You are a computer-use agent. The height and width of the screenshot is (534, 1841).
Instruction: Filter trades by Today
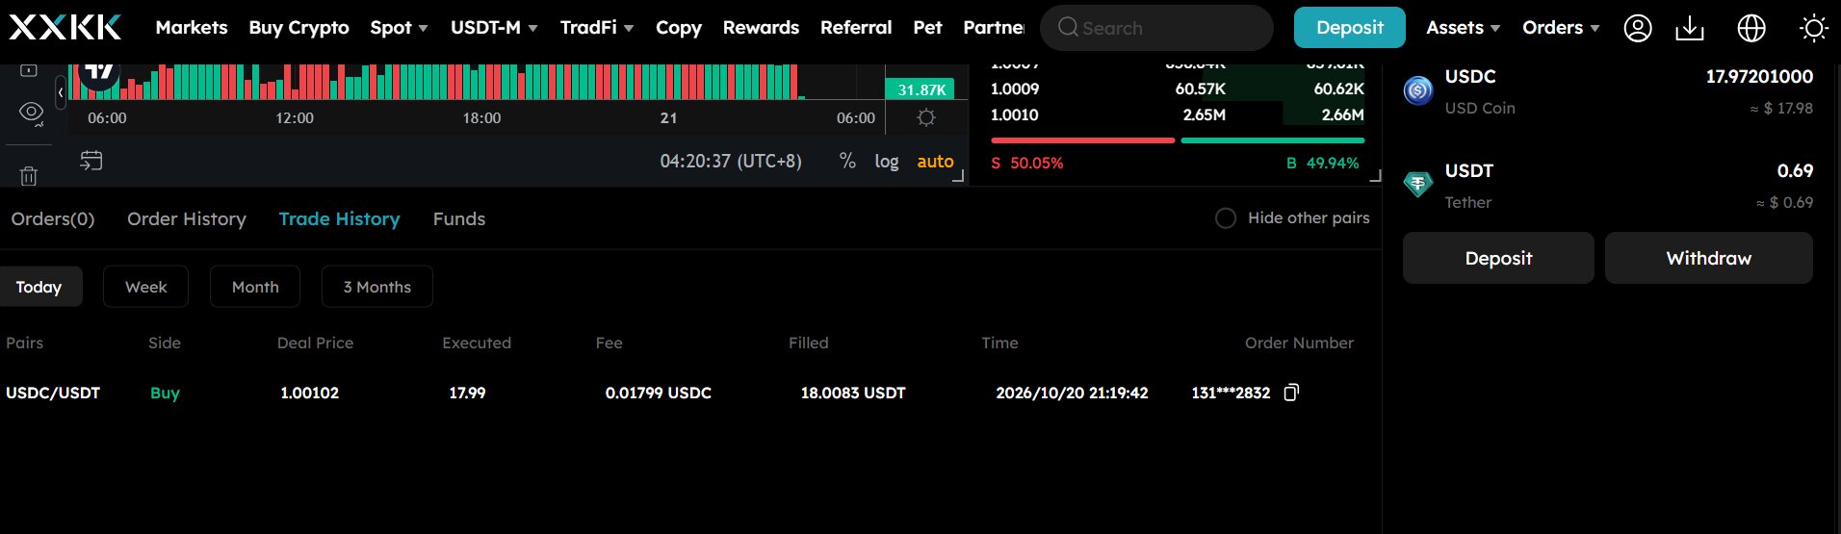(x=39, y=287)
